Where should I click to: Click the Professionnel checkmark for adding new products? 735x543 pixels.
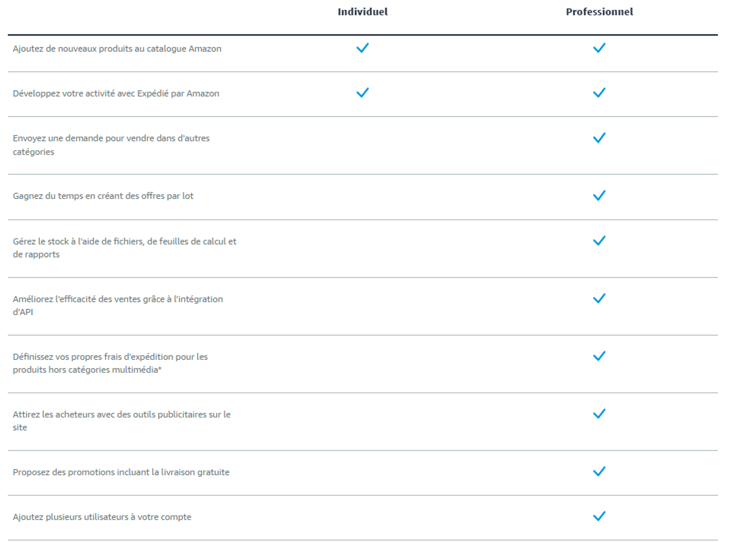(x=599, y=48)
